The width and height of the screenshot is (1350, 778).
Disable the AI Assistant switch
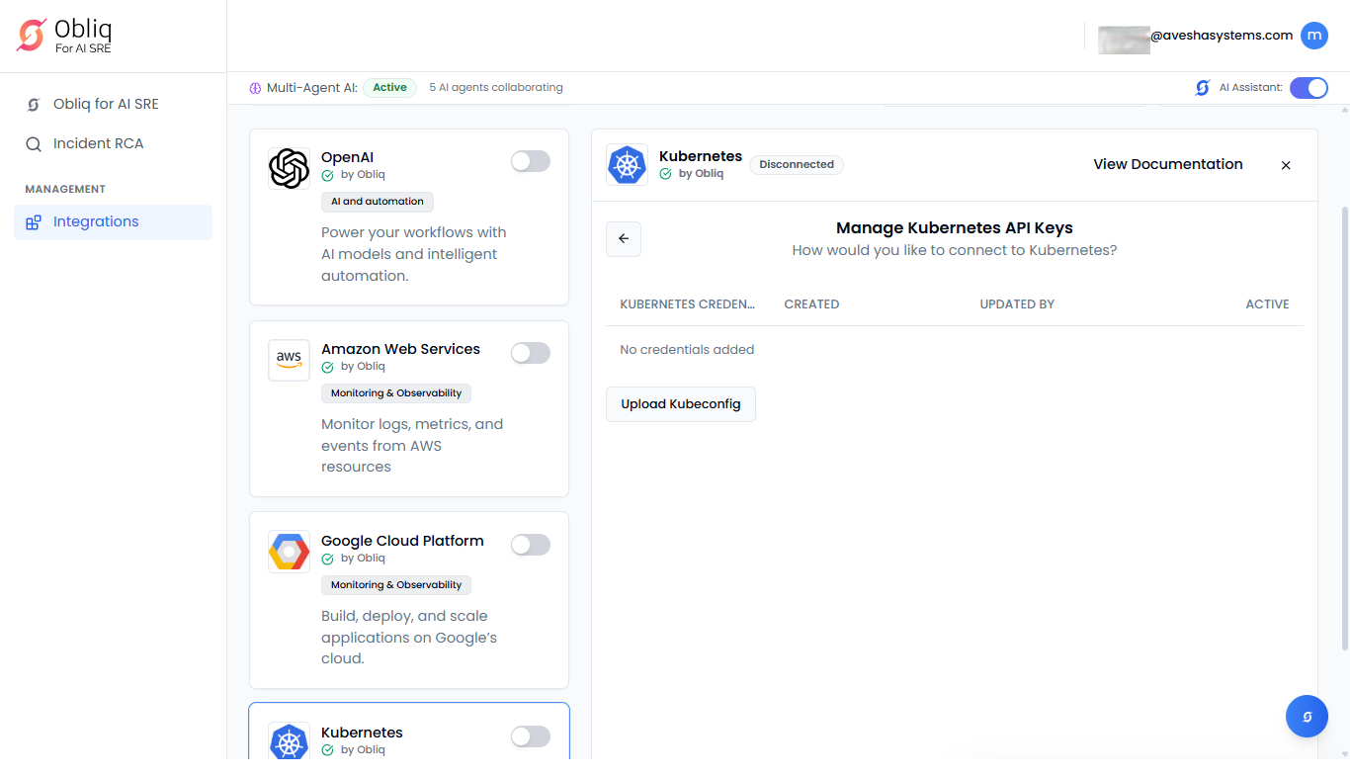1308,88
